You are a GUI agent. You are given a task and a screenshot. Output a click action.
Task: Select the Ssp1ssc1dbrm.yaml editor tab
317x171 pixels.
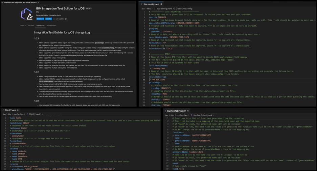[x=176, y=111]
